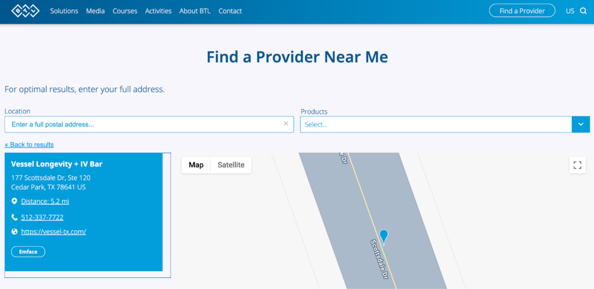Open the vessel-tx.com website link
Viewport: 594px width, 289px height.
pos(53,232)
